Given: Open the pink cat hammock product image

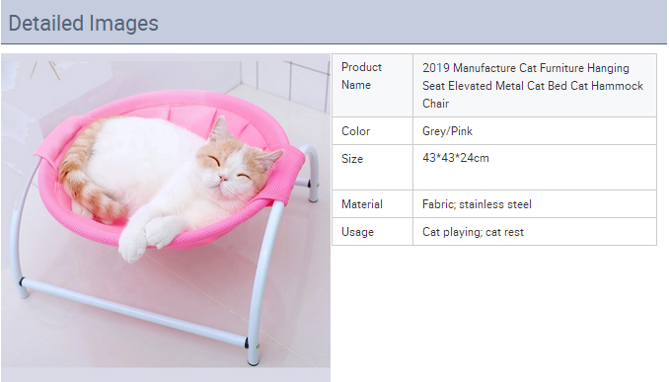Looking at the screenshot, I should 166,210.
